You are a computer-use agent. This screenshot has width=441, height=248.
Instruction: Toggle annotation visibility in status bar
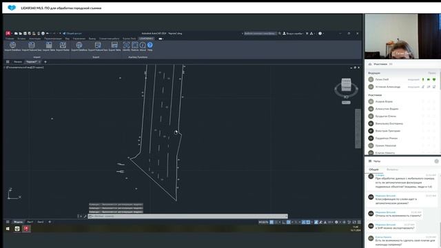[316, 222]
